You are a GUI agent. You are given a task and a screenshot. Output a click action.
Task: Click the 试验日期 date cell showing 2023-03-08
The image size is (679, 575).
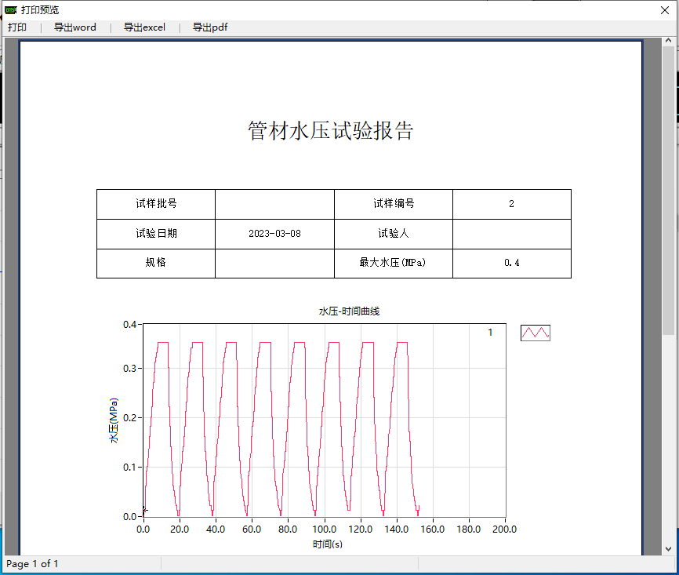pos(274,234)
